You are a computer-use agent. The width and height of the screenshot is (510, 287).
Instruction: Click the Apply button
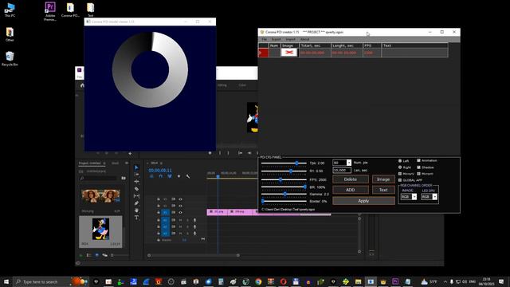point(363,201)
